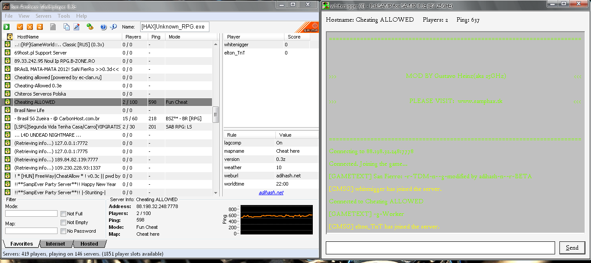Image resolution: width=591 pixels, height=263 pixels.
Task: Click lock icon beside 69host.pl Support Server
Action: [7, 53]
